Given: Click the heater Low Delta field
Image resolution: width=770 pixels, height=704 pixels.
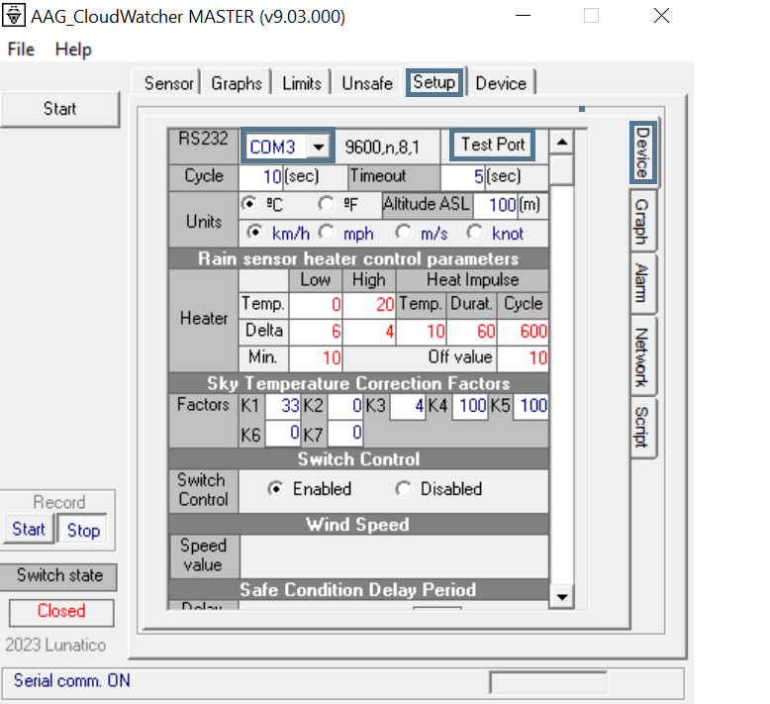Looking at the screenshot, I should tap(316, 331).
